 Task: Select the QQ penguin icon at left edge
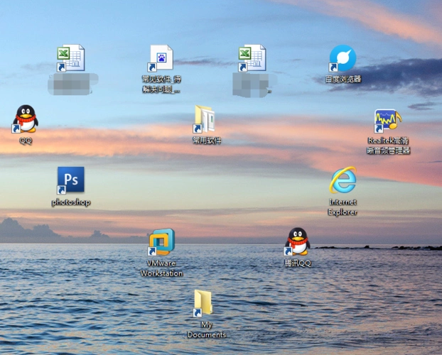point(26,119)
